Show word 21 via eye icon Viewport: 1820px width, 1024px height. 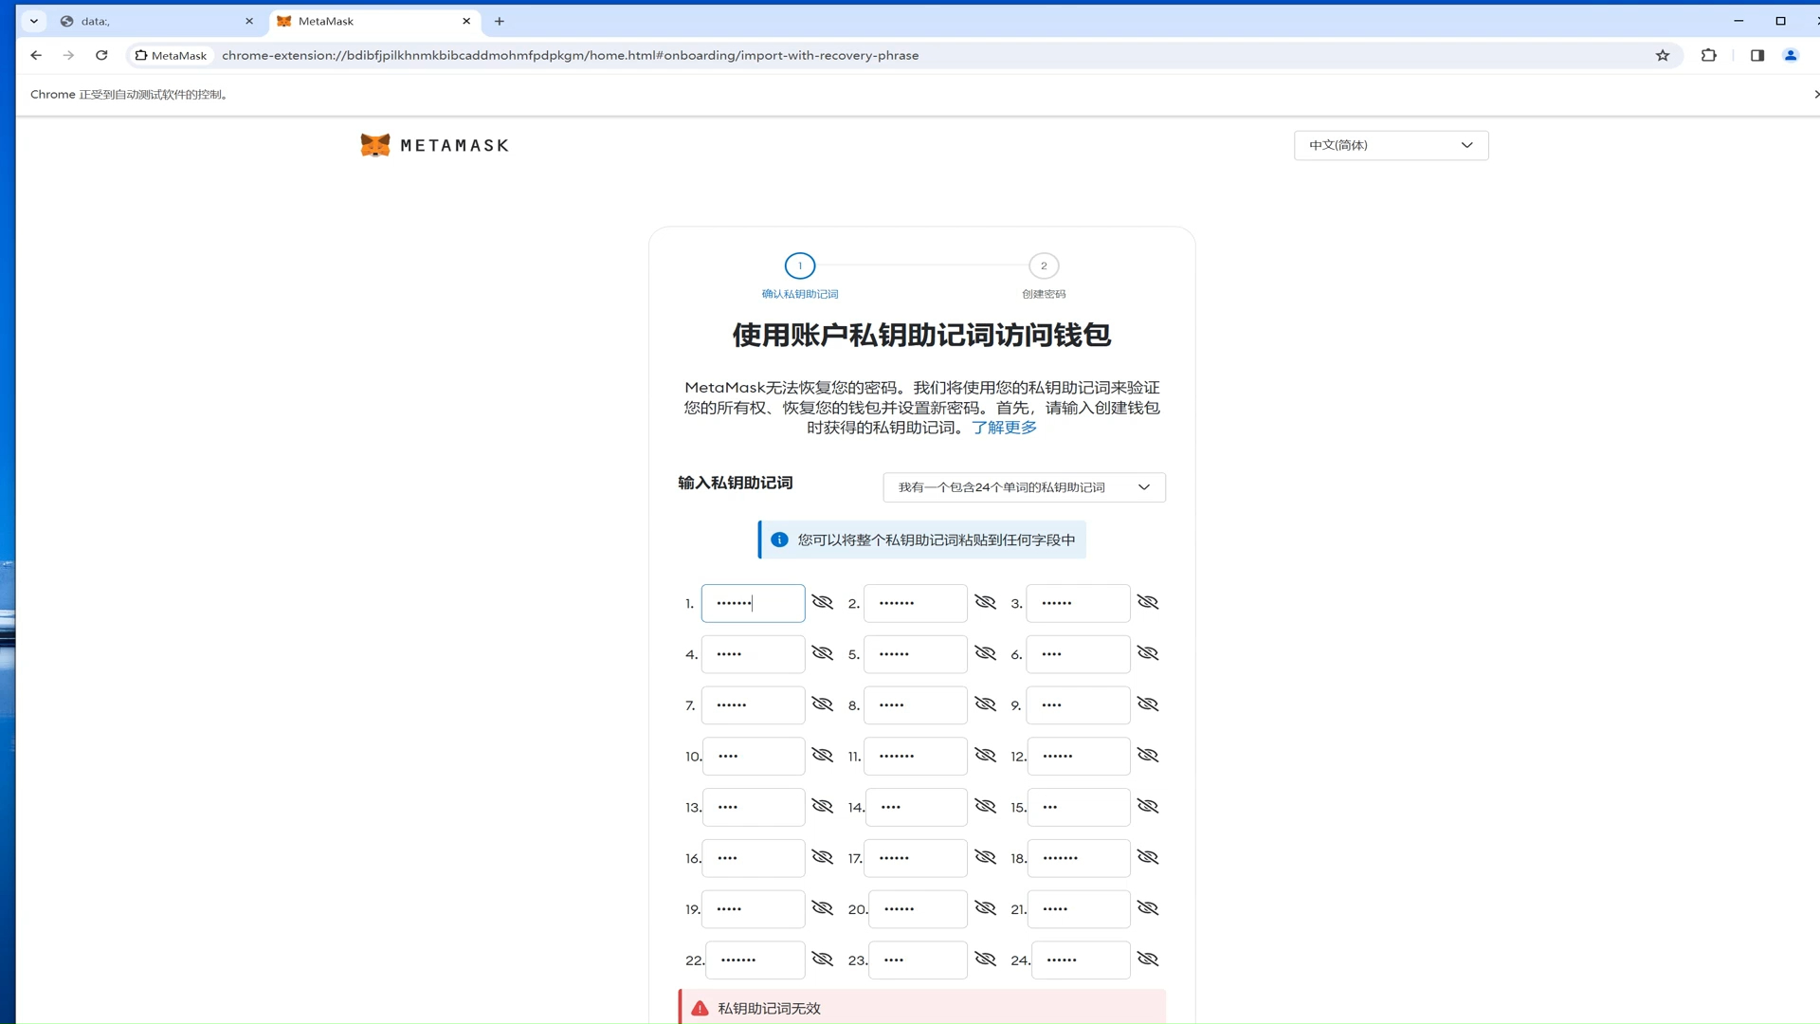(1148, 908)
